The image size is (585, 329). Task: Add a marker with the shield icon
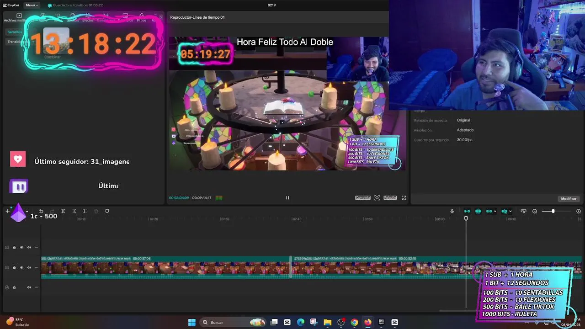point(107,211)
